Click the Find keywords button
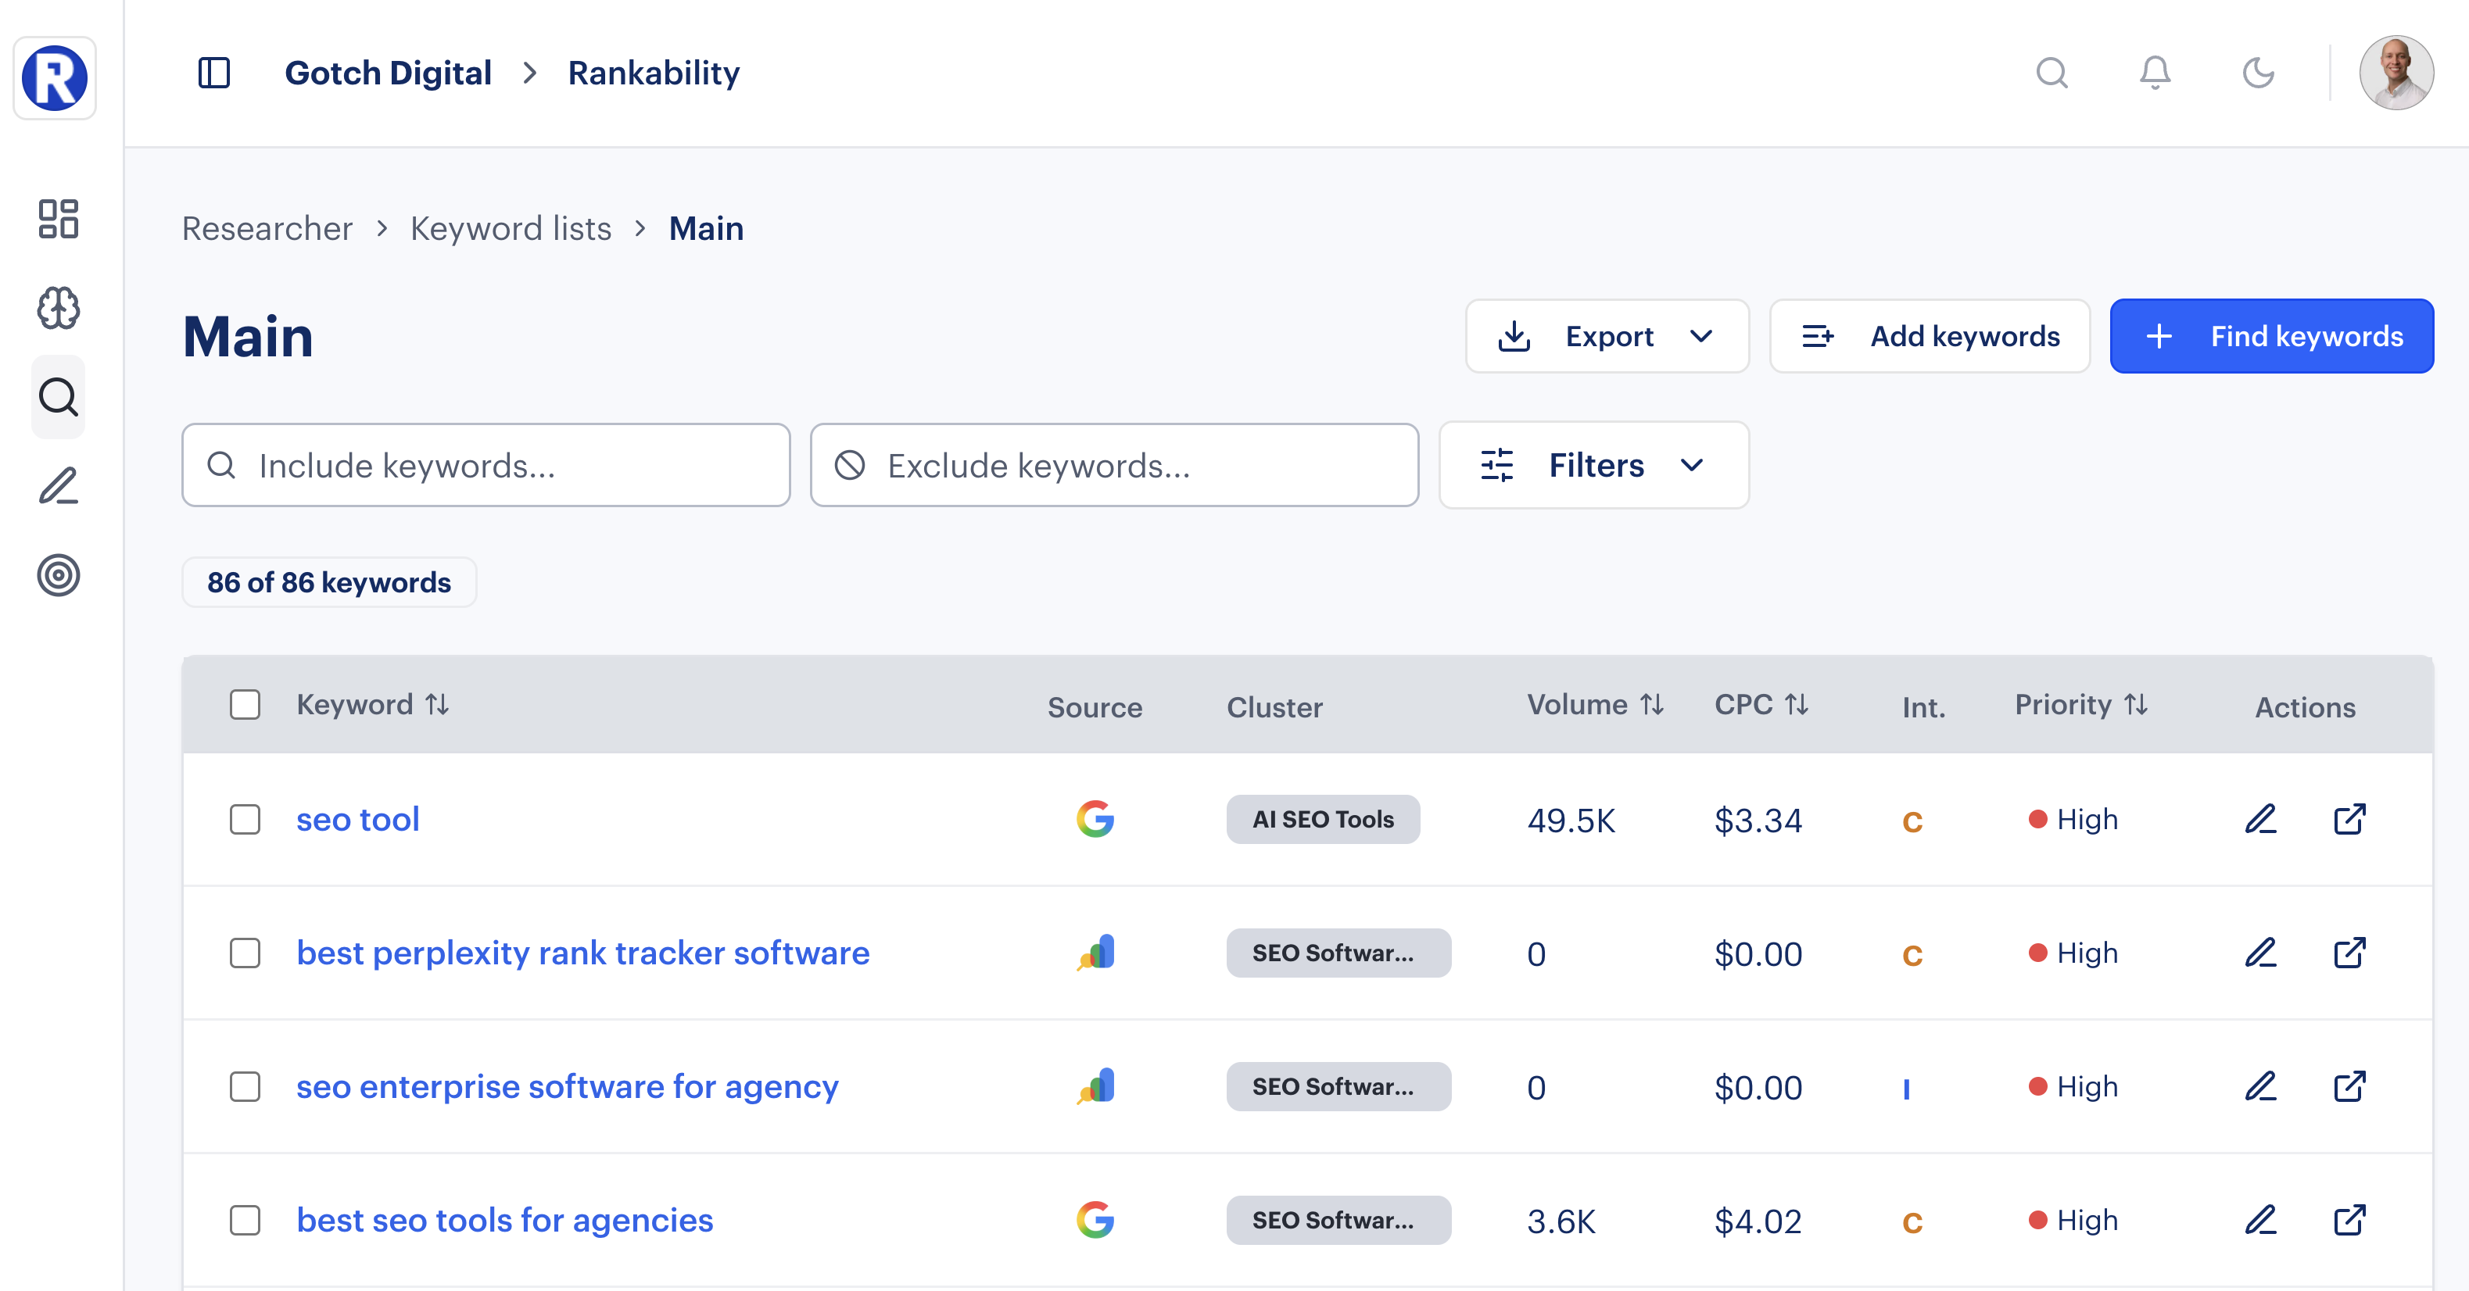Image resolution: width=2469 pixels, height=1291 pixels. (2270, 336)
